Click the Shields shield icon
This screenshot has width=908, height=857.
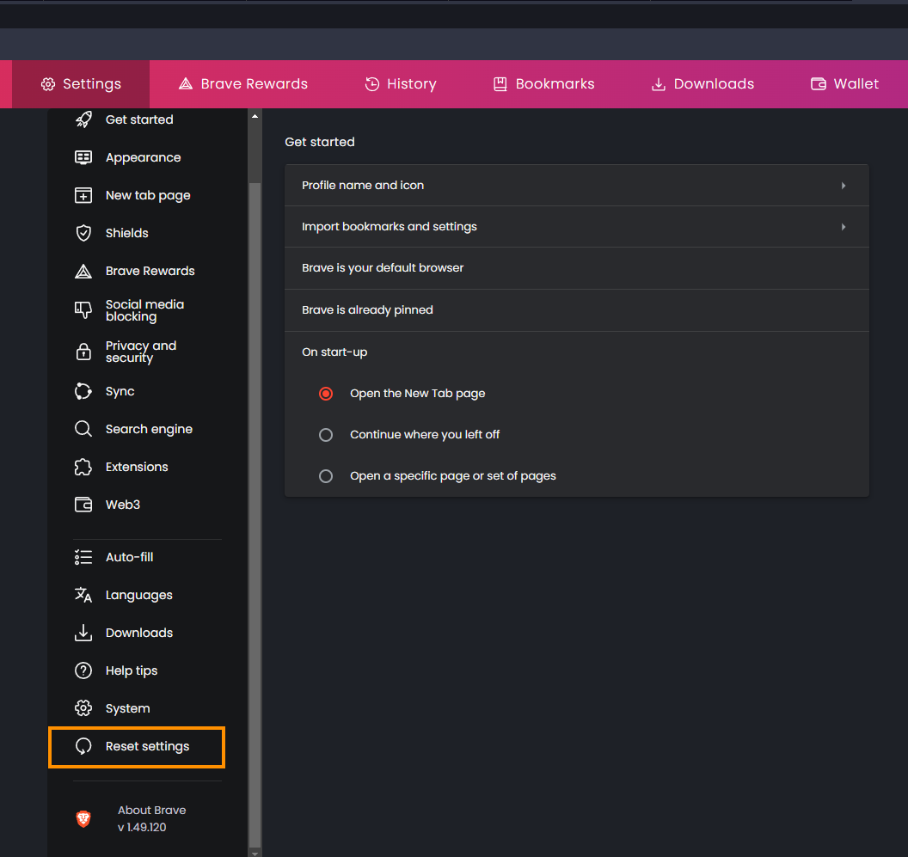click(83, 233)
